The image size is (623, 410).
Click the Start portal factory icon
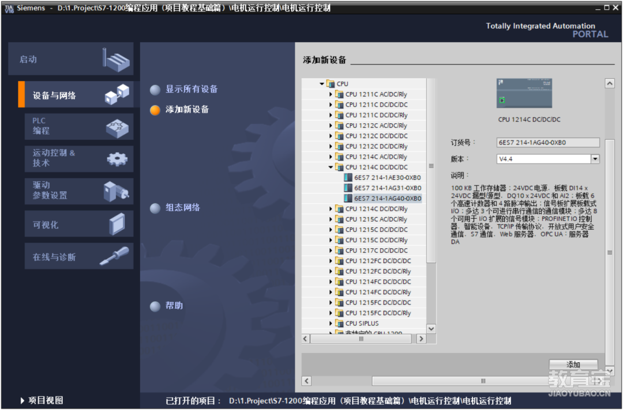116,59
